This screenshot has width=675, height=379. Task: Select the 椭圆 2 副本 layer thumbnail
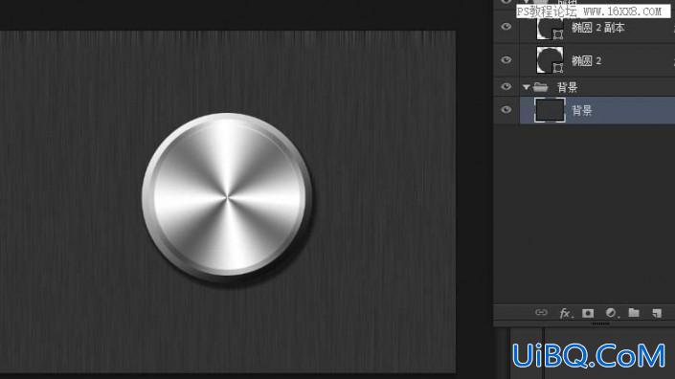(x=550, y=28)
